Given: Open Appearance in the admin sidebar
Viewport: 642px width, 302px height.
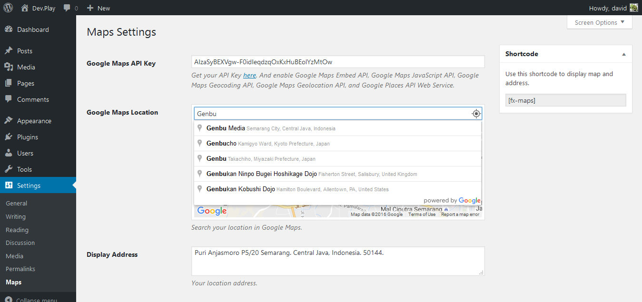Looking at the screenshot, I should [34, 121].
